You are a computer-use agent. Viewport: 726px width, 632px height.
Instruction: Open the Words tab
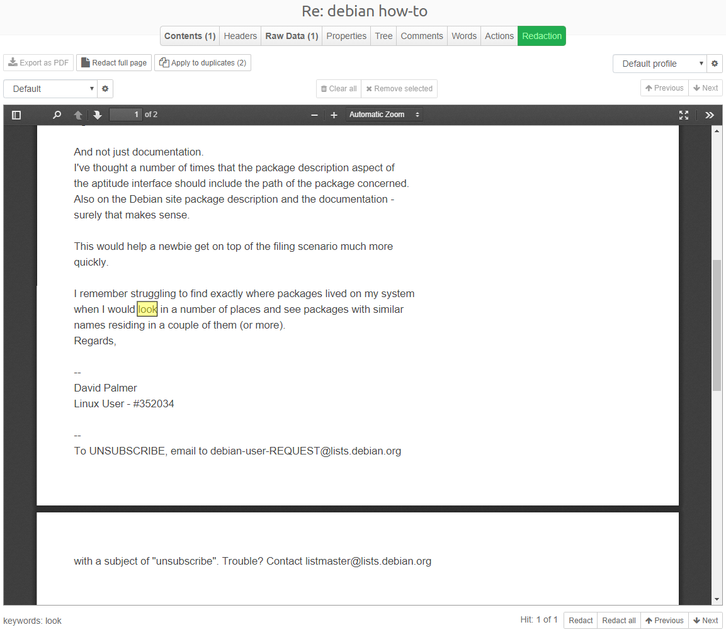[x=463, y=36]
